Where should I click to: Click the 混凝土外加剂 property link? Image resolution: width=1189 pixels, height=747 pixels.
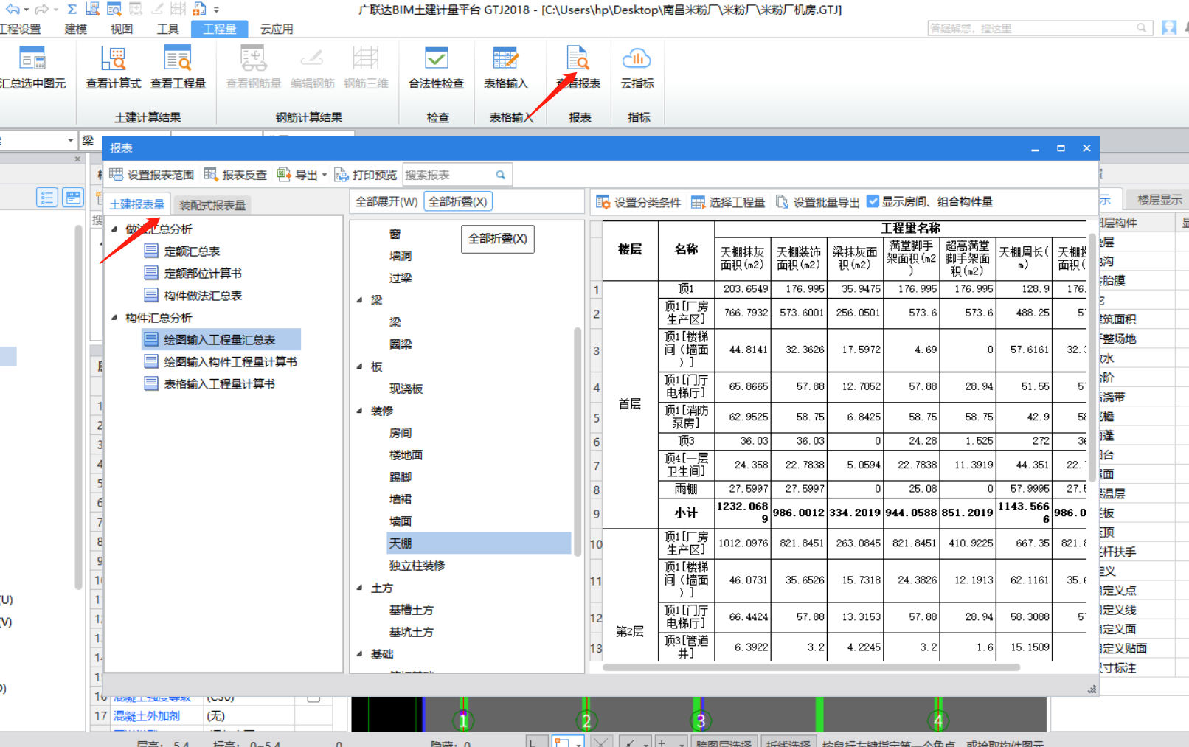point(146,716)
